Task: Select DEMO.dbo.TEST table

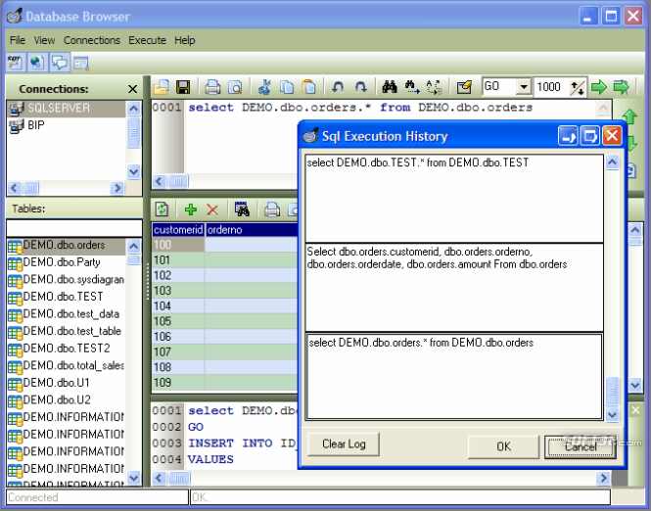Action: point(67,297)
